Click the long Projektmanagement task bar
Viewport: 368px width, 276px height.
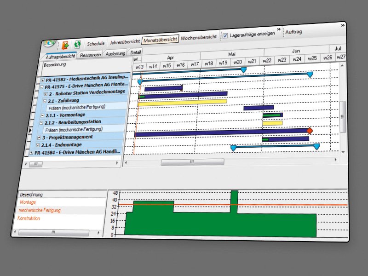[x=221, y=132]
